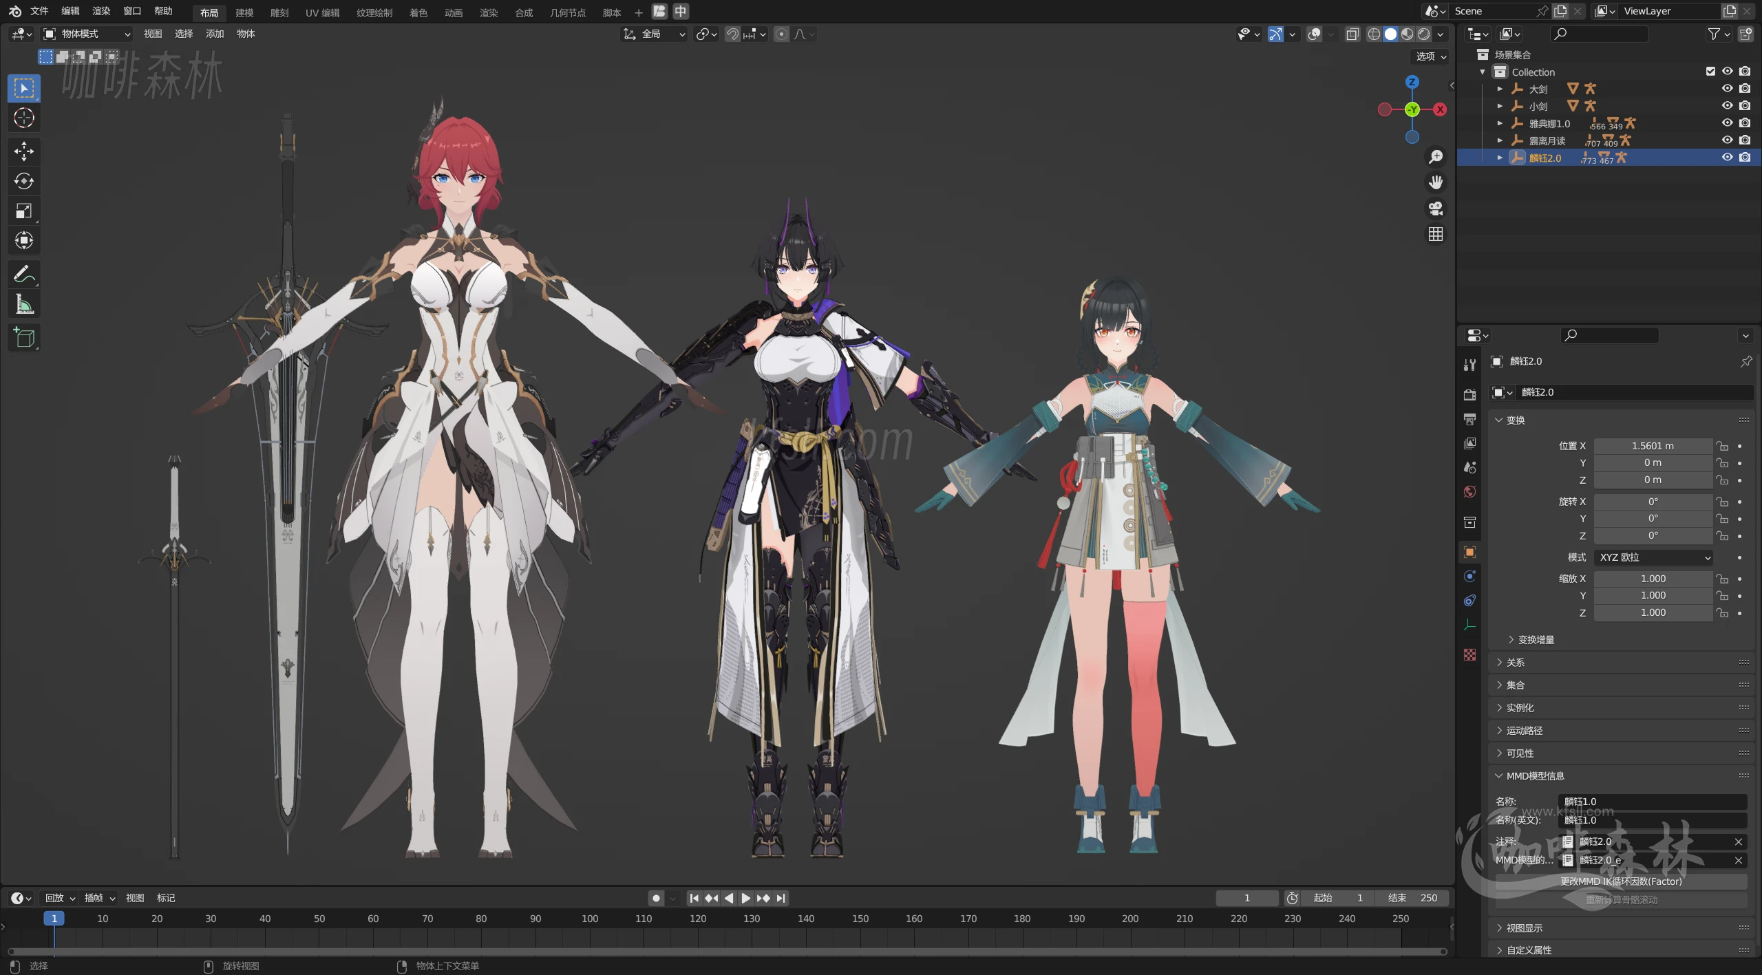The image size is (1762, 975).
Task: Open the Object properties tab
Action: tap(1469, 553)
